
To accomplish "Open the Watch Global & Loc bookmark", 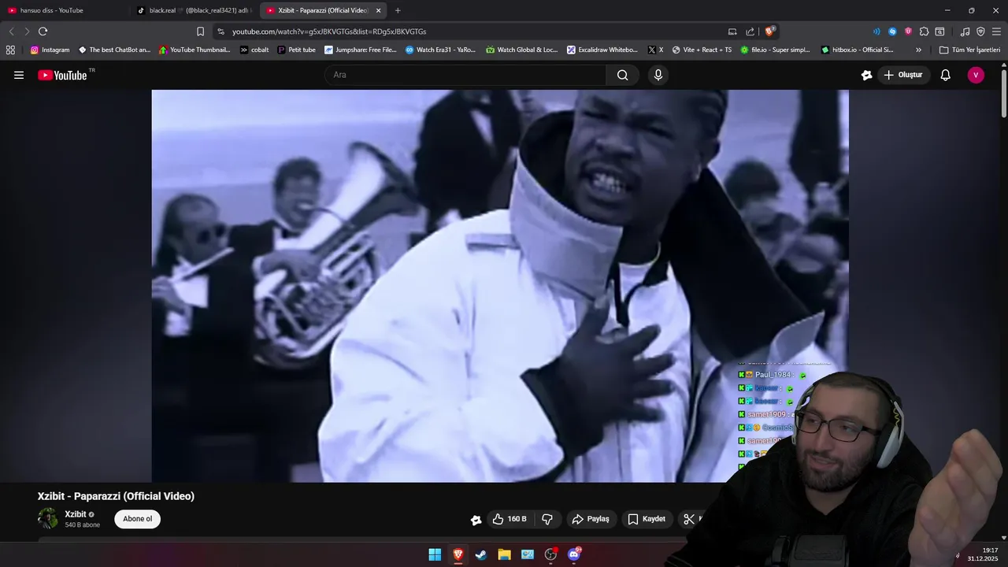I will [x=521, y=50].
